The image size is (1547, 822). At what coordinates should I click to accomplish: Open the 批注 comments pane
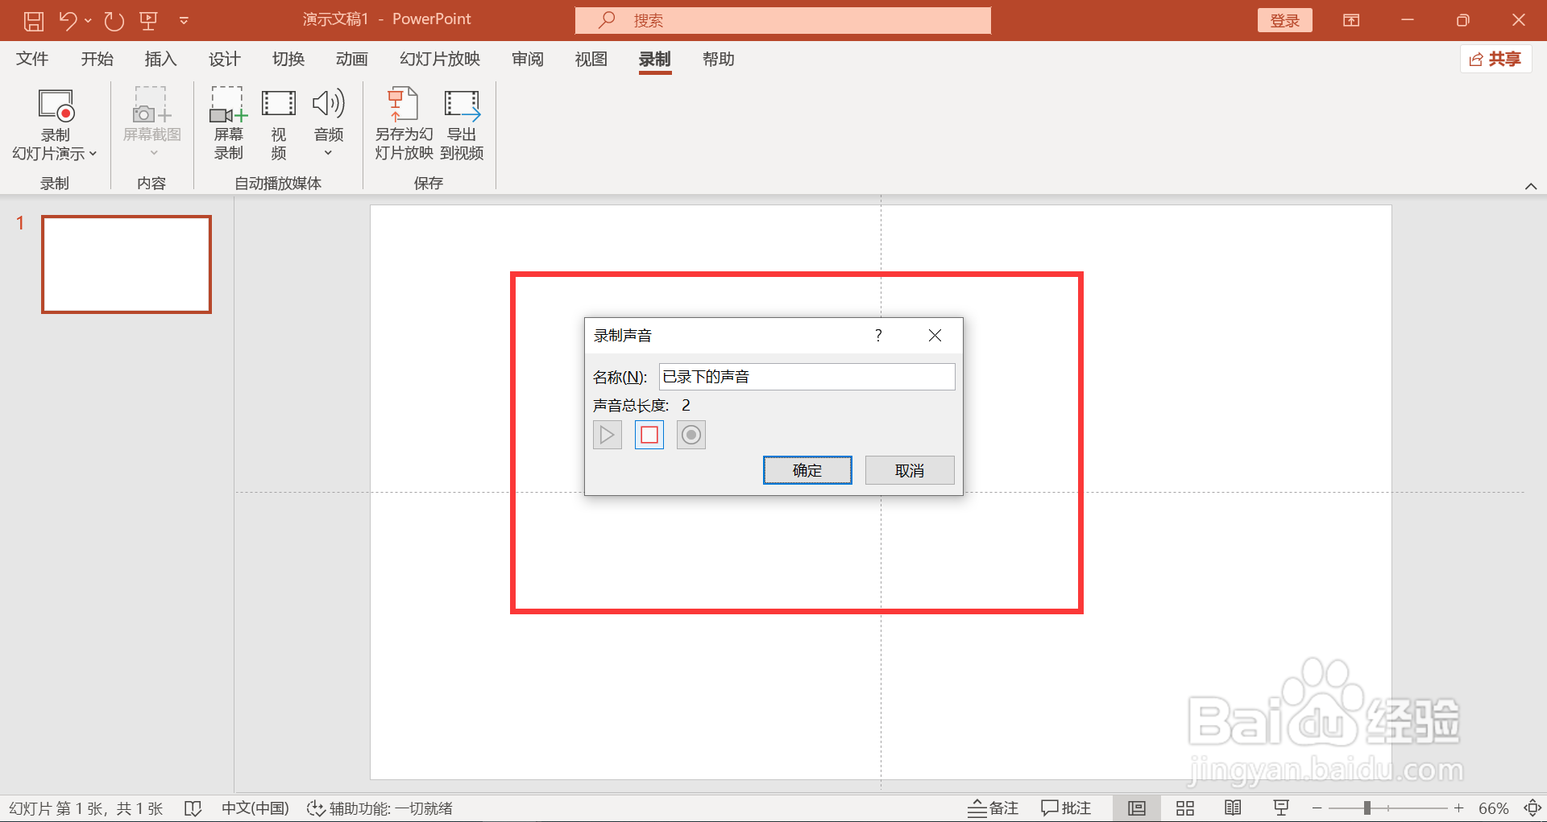click(1066, 808)
